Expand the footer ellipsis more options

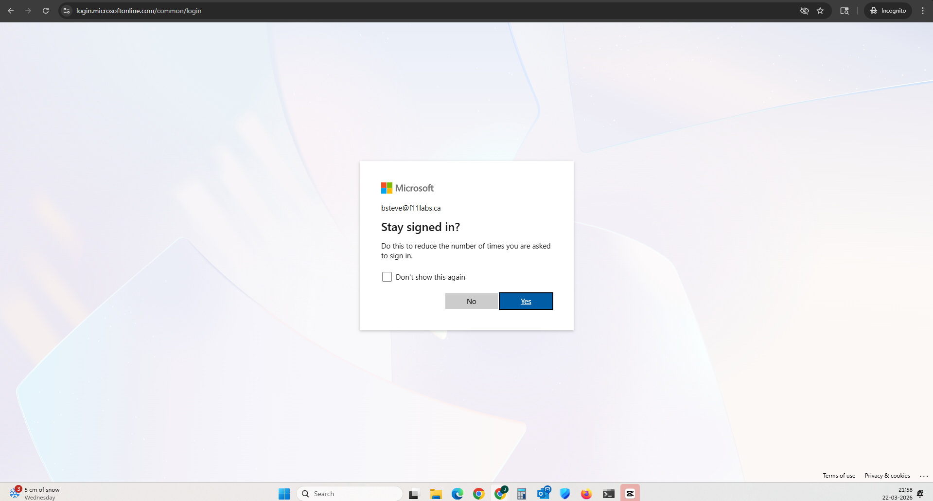point(924,476)
